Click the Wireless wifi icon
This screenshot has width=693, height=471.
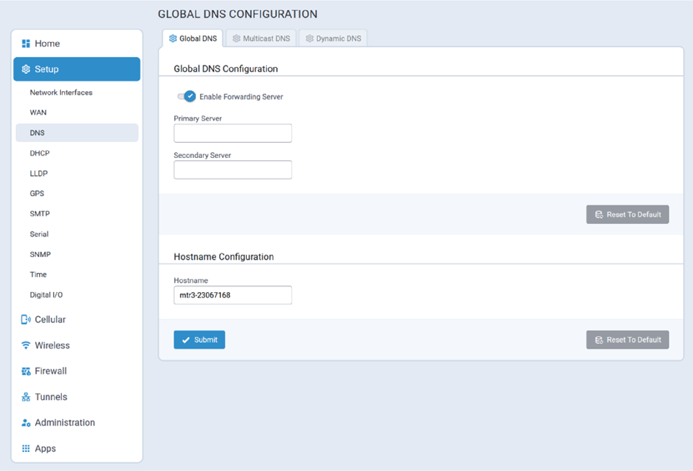click(x=26, y=345)
